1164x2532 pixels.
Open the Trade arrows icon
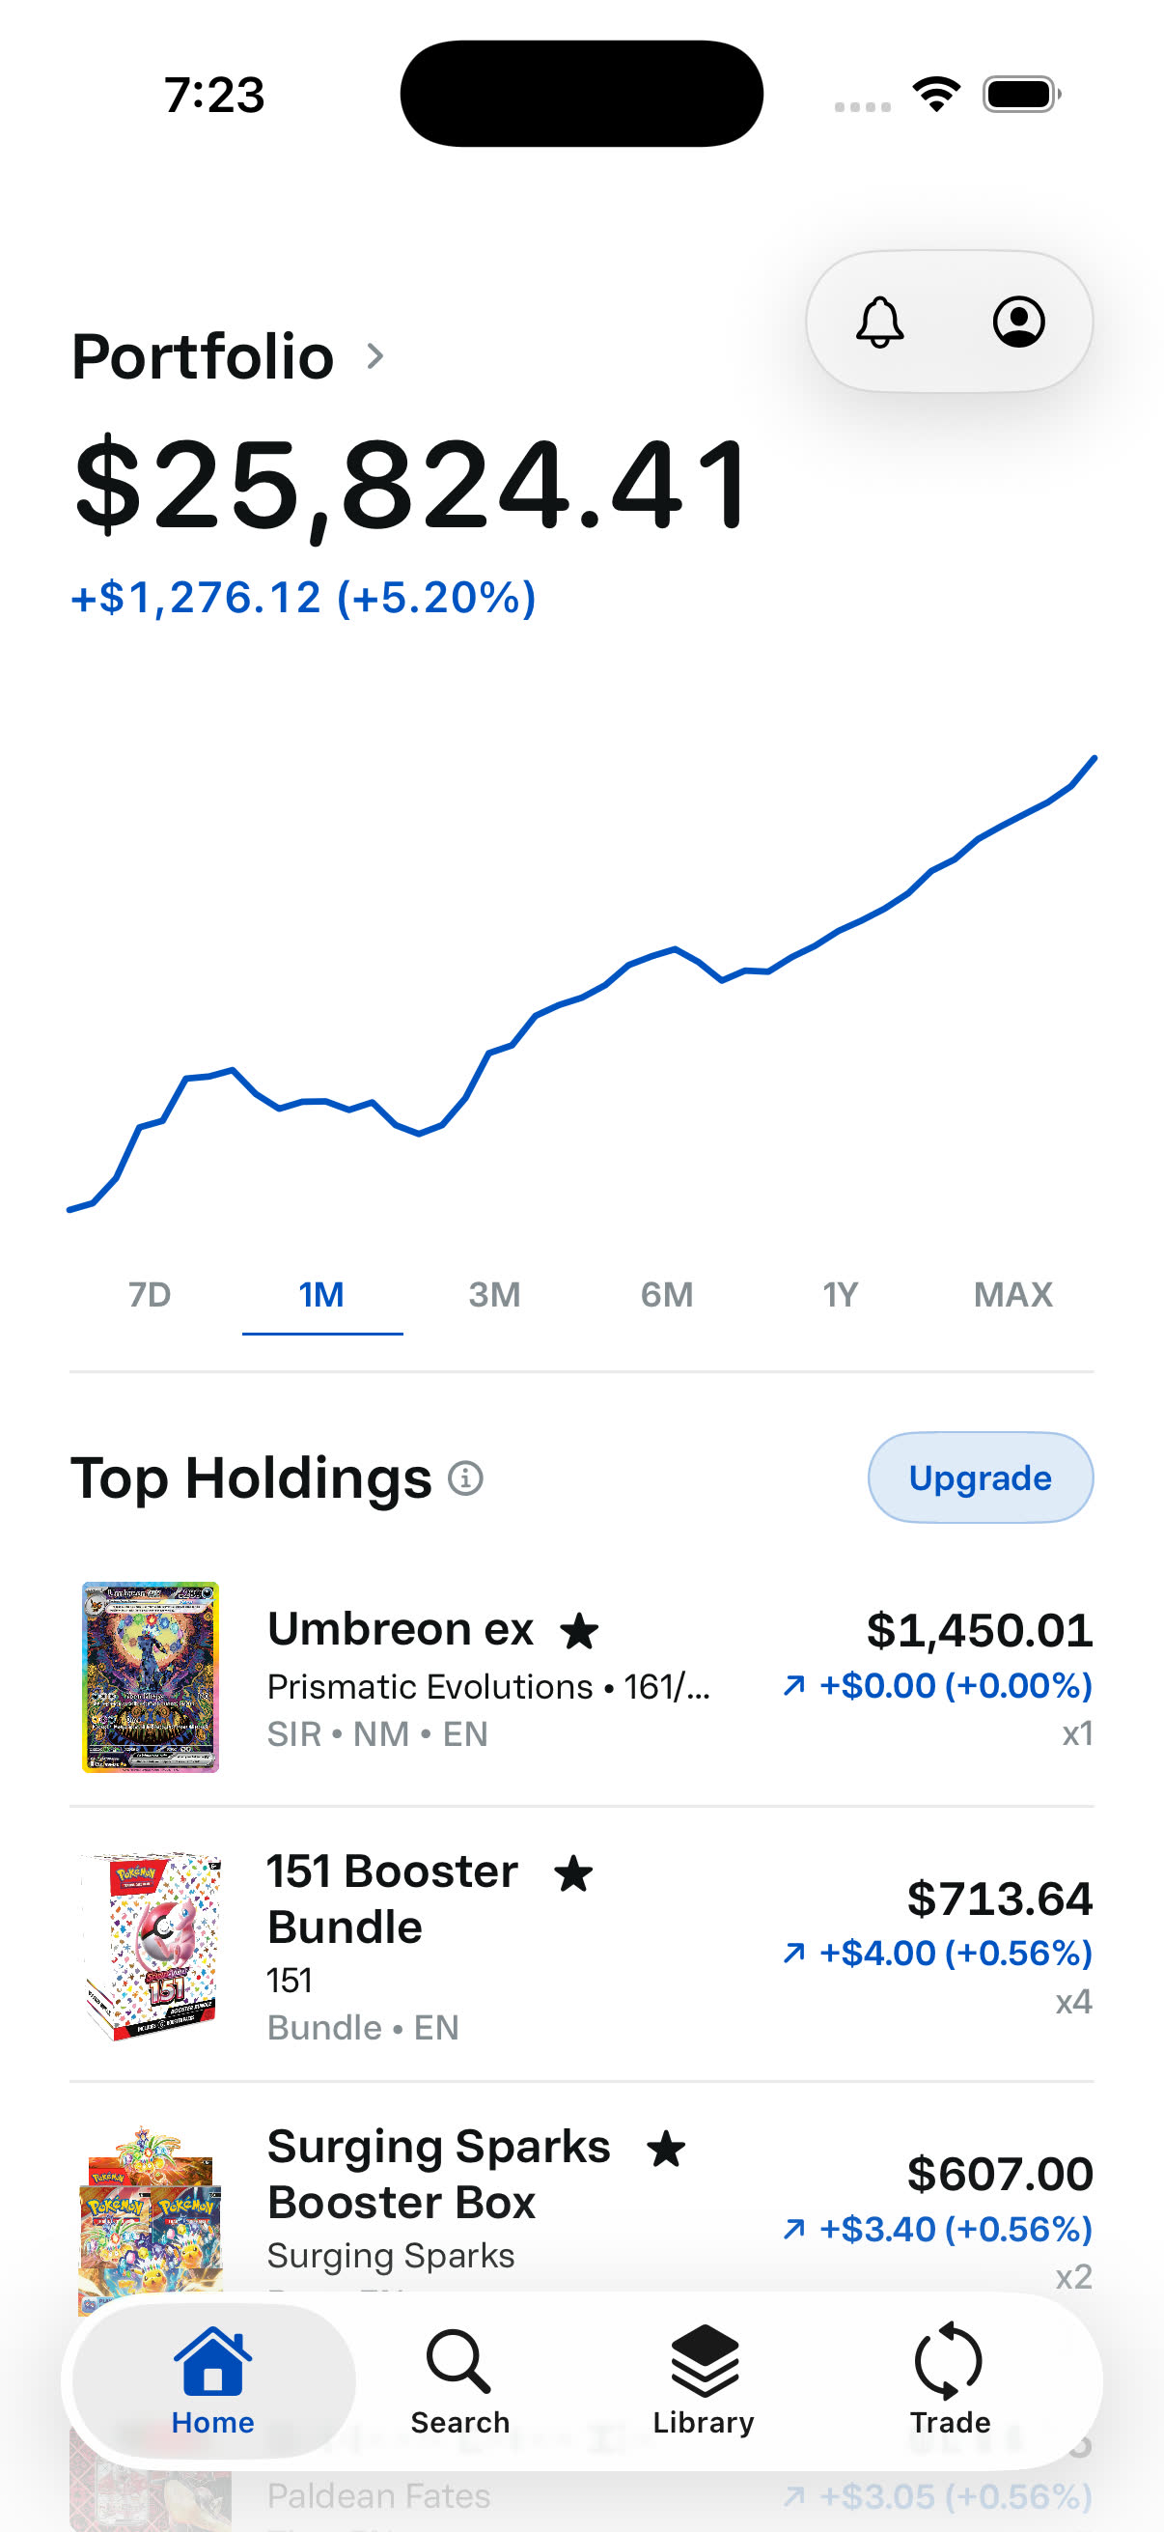949,2360
